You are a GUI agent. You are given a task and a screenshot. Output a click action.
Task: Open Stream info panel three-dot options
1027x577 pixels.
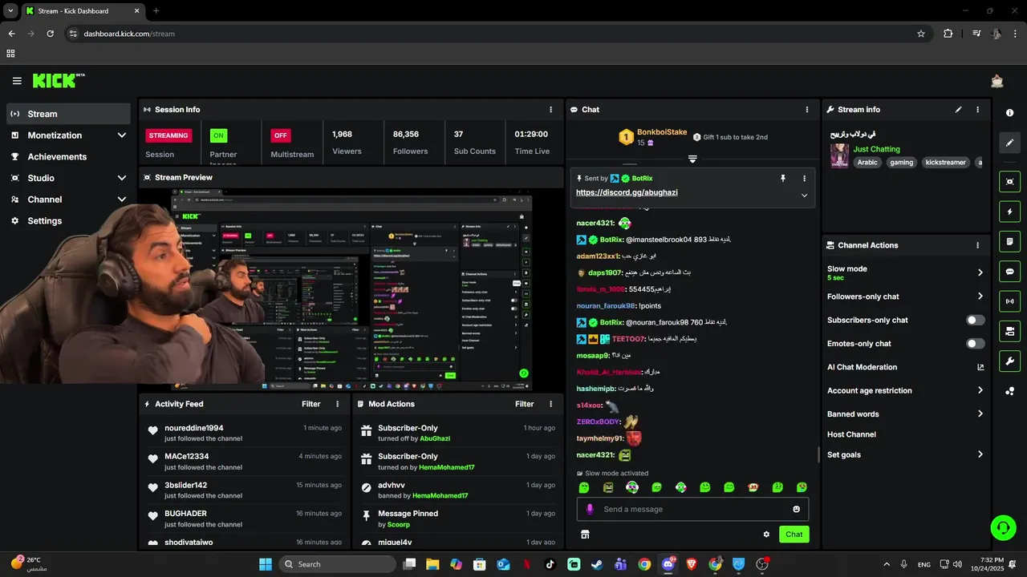[977, 110]
